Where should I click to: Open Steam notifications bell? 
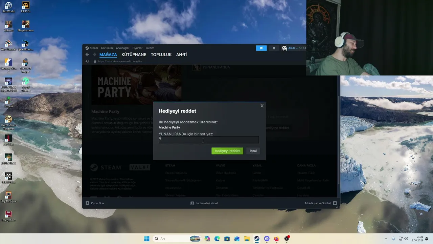point(274,48)
